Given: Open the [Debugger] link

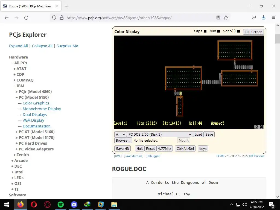Looking at the screenshot, I should coord(153,156).
